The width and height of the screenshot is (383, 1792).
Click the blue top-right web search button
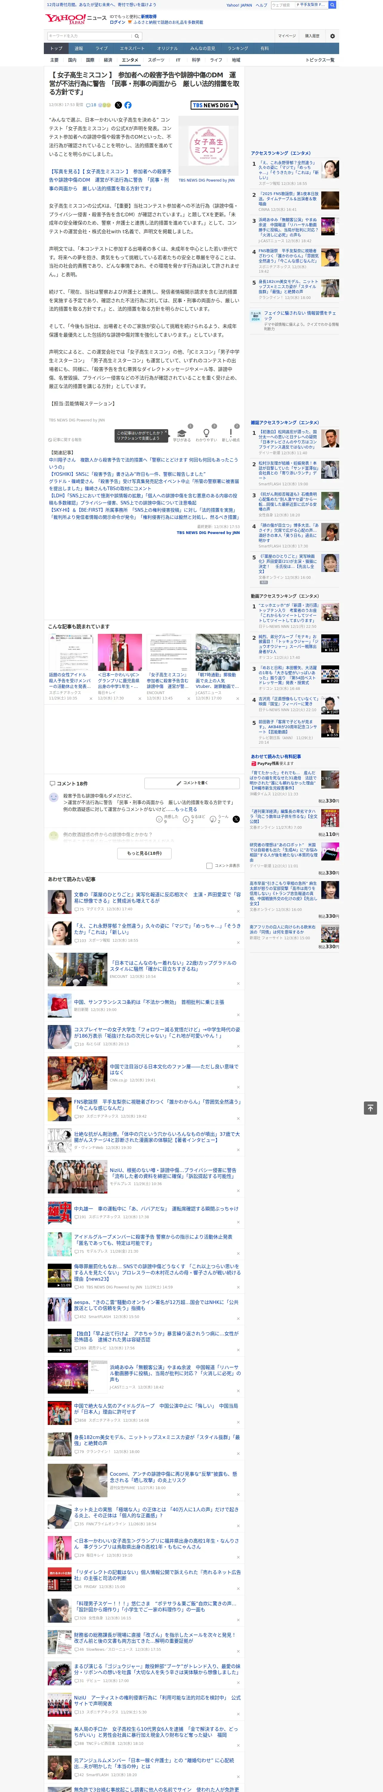coord(332,5)
